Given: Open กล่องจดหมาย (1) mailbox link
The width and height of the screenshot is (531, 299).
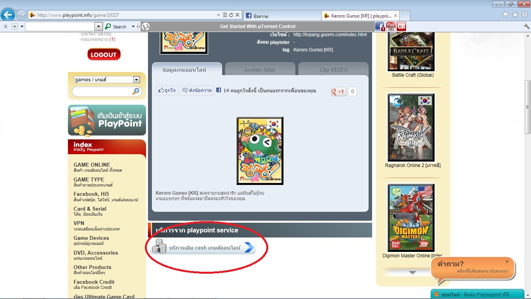Looking at the screenshot, I should (x=97, y=39).
